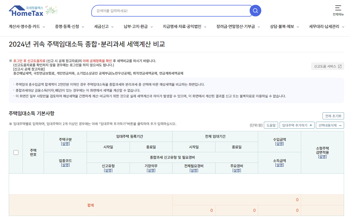Image resolution: width=350 pixels, height=218 pixels.
Task: Click the page title 주택임대소득 종합·분리과세 세액계산 비교
Action: (87, 44)
